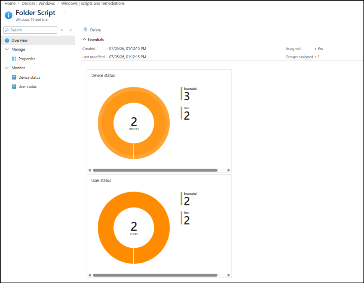Click the Device status icon in sidebar
Screen dimensions: 364x283
point(14,77)
